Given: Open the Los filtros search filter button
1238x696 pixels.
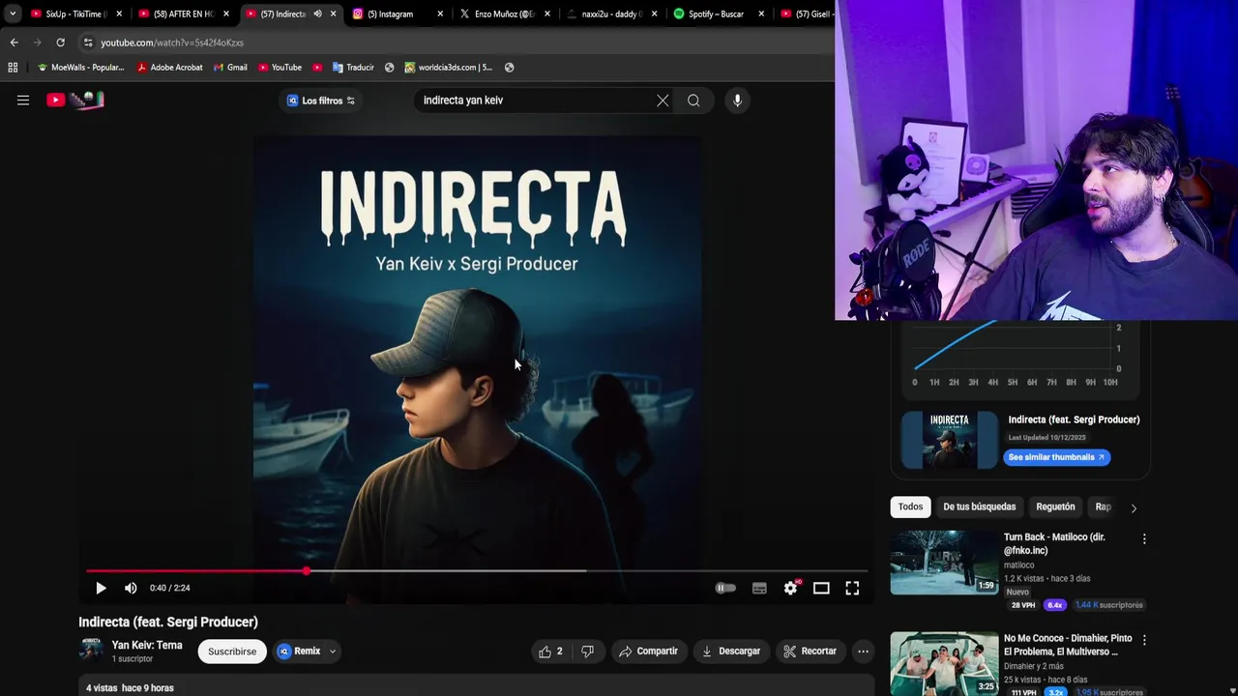Looking at the screenshot, I should point(320,101).
